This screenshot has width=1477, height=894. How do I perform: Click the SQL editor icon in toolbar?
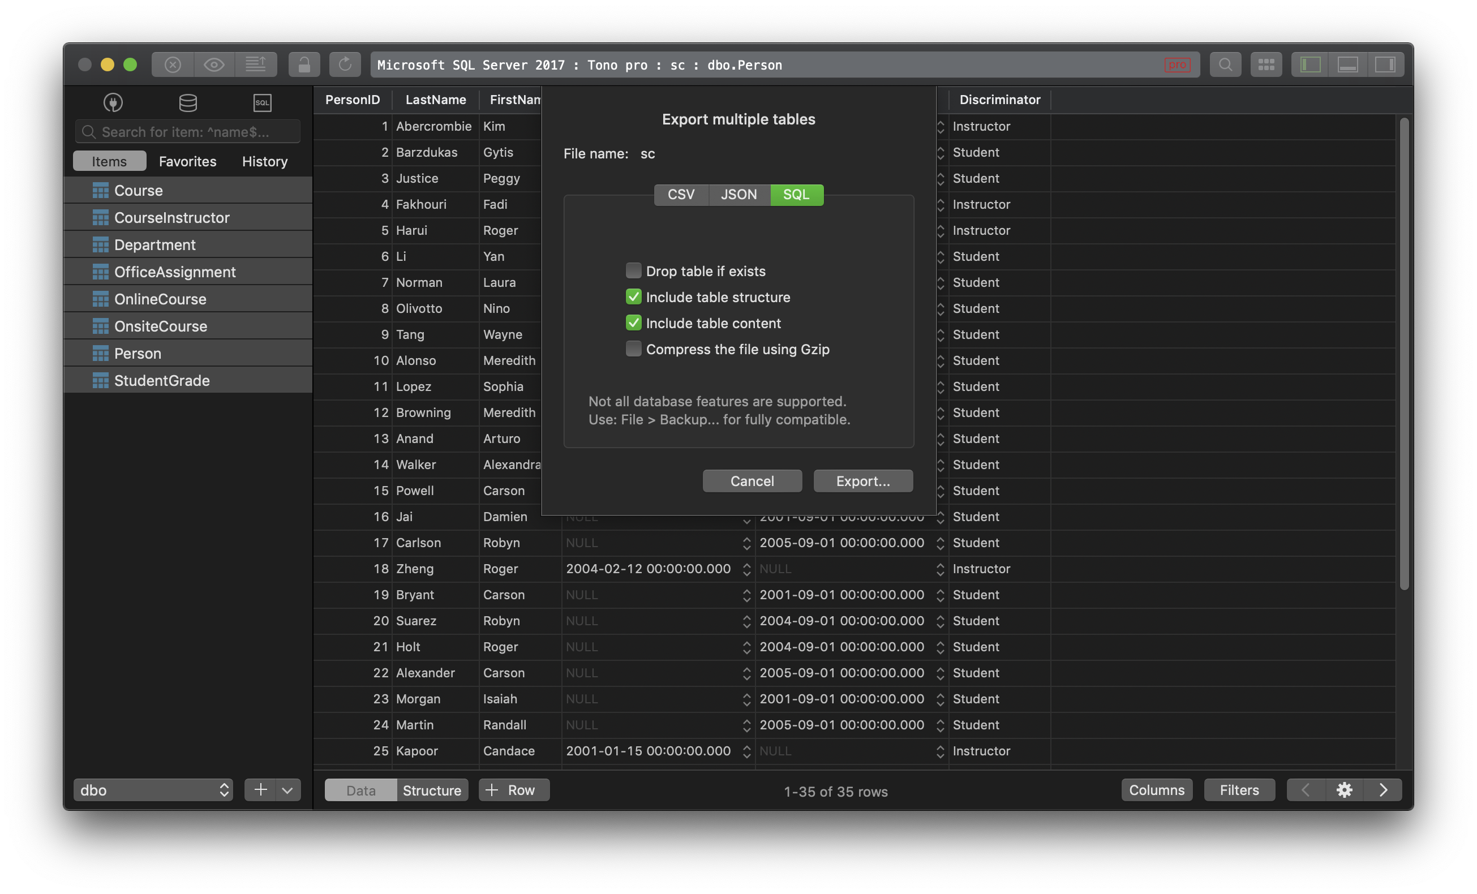(x=260, y=102)
